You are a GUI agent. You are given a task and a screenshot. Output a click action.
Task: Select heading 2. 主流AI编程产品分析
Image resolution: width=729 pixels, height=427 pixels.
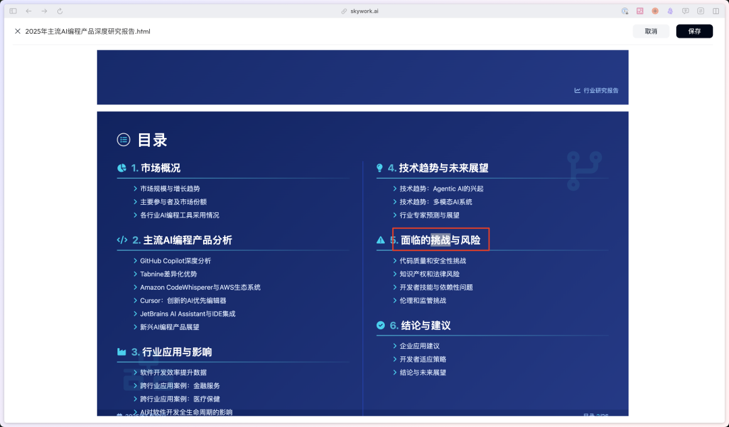point(182,240)
